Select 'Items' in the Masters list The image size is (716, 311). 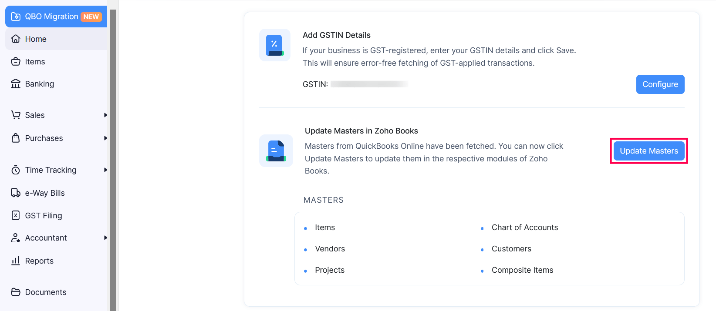[x=325, y=227]
